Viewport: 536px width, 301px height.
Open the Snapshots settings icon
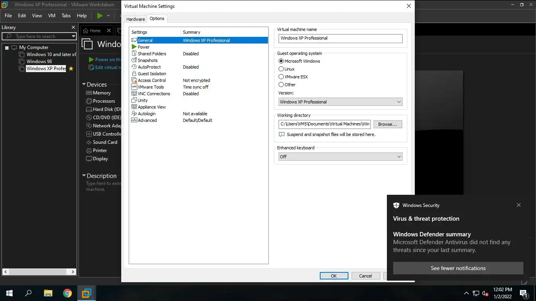pyautogui.click(x=134, y=60)
